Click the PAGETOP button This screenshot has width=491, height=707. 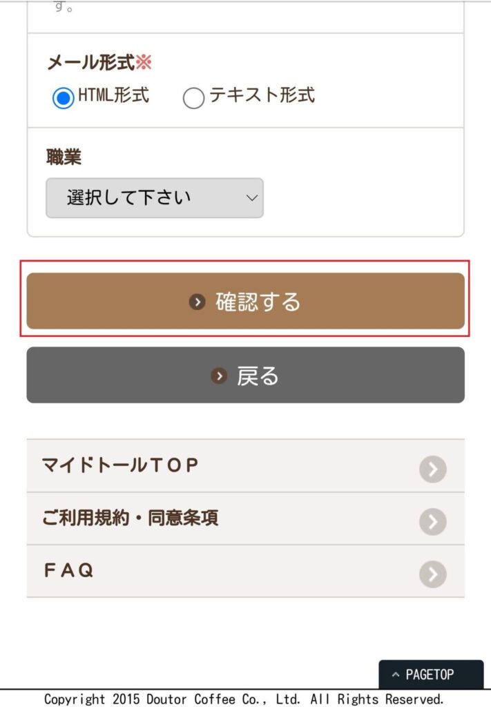[431, 675]
